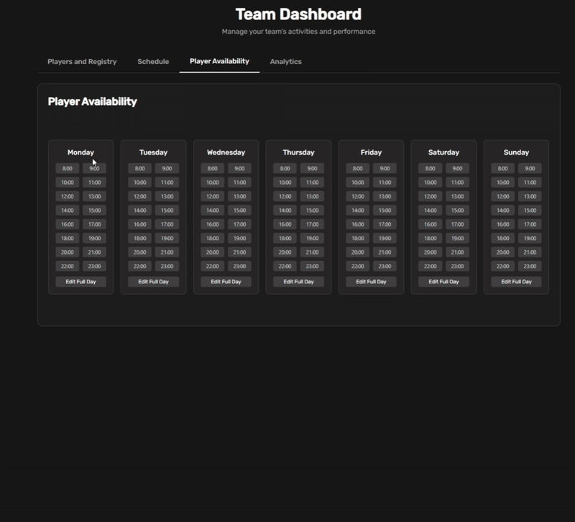Image resolution: width=575 pixels, height=522 pixels.
Task: Toggle Monday 8:00 time slot
Action: point(68,169)
